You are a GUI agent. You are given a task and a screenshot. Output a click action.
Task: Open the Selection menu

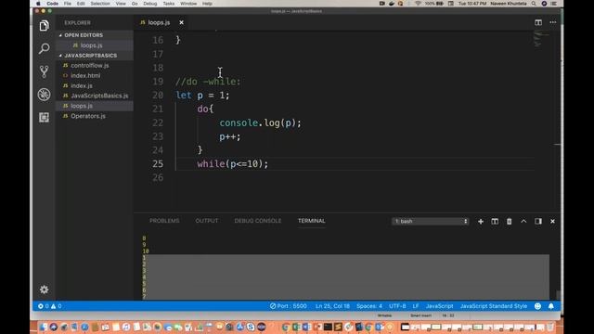pyautogui.click(x=100, y=4)
